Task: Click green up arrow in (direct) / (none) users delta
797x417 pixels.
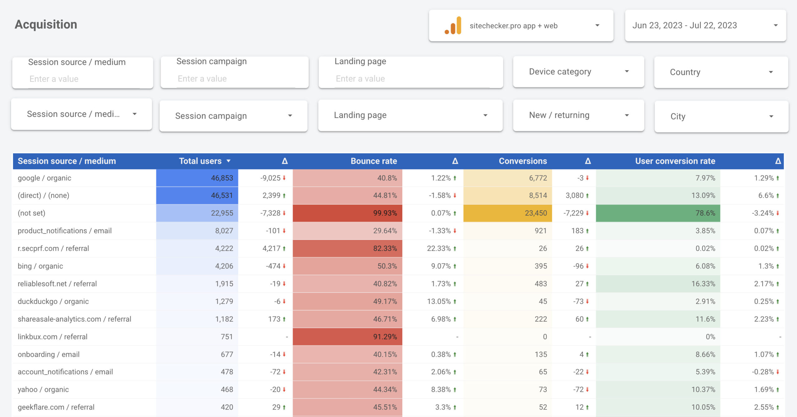Action: tap(284, 196)
